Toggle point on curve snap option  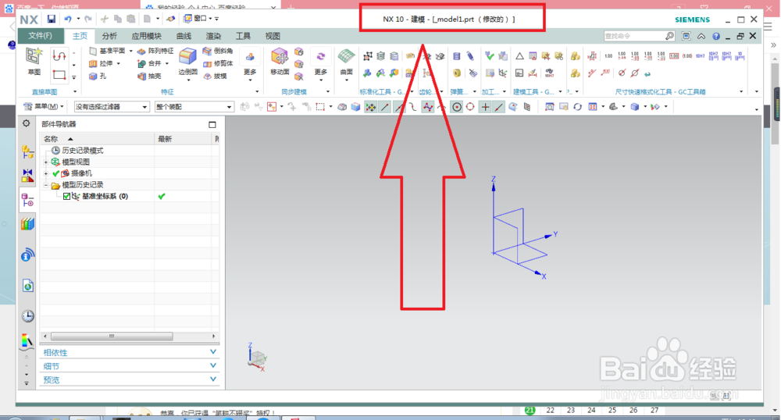click(498, 107)
